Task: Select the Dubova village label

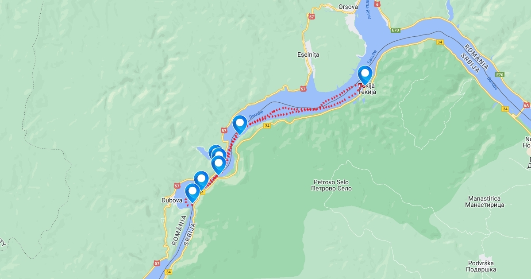Action: click(172, 200)
